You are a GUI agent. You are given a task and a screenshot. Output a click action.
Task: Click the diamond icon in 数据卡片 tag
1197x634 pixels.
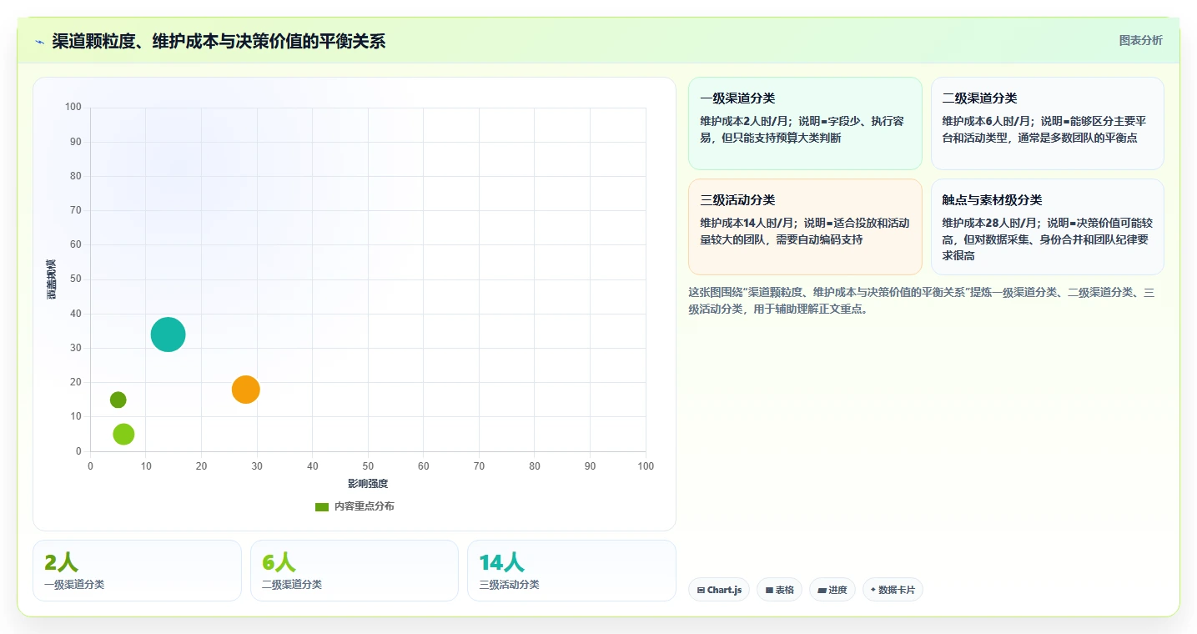[x=873, y=589]
